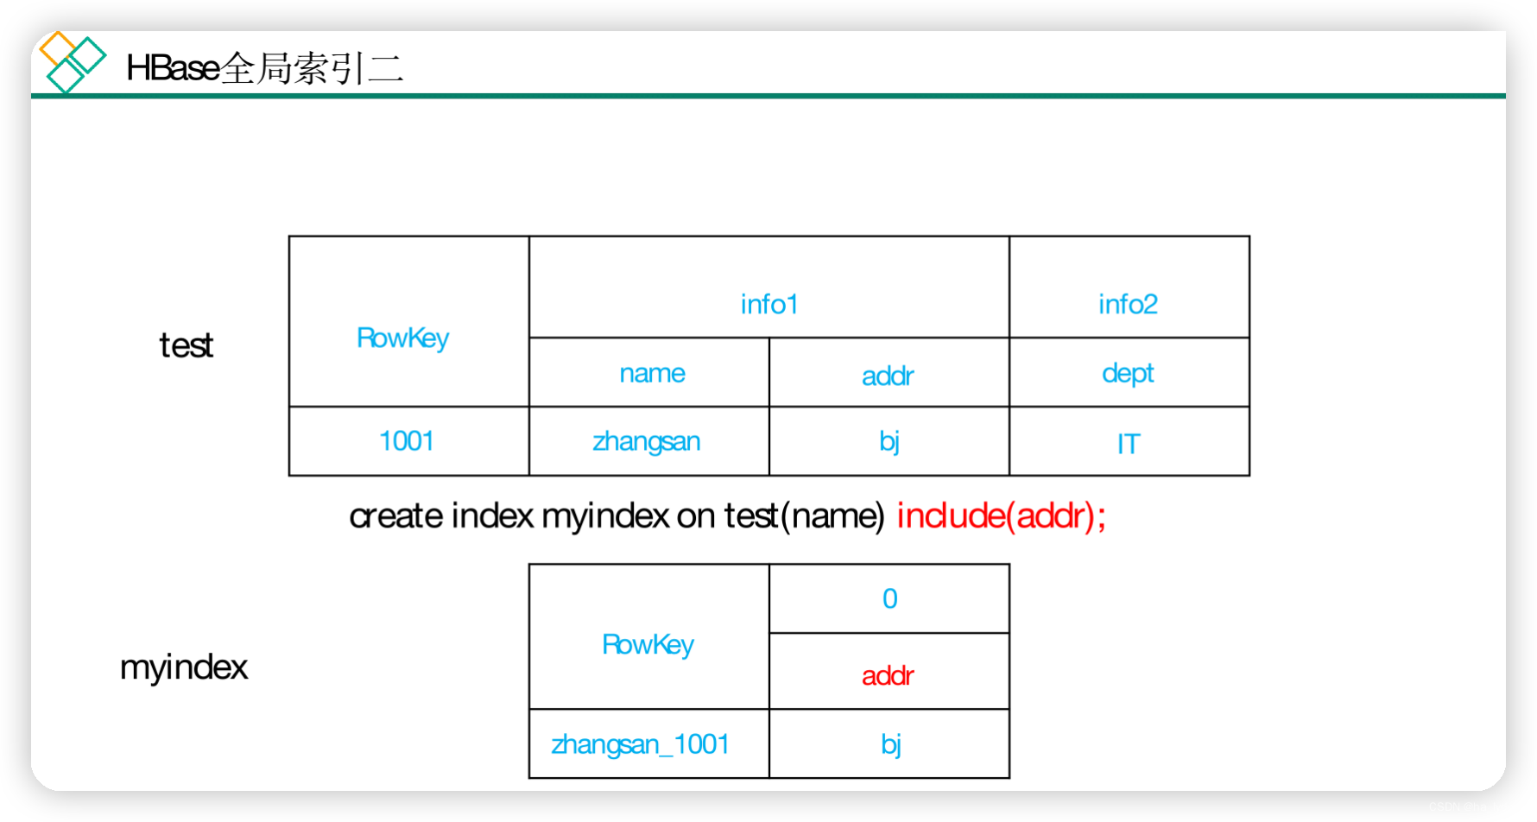Select the 'RowKey' header in the myindex table
The width and height of the screenshot is (1537, 822).
coord(648,644)
